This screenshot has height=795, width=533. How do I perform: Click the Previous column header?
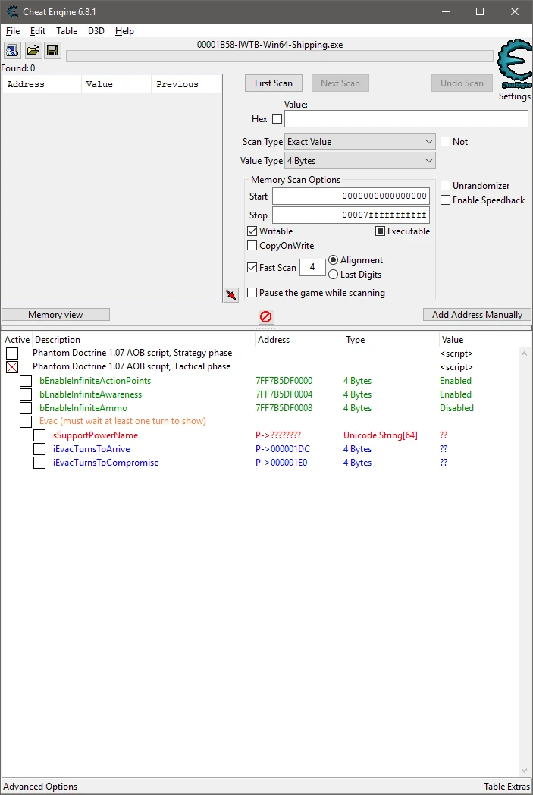(186, 84)
